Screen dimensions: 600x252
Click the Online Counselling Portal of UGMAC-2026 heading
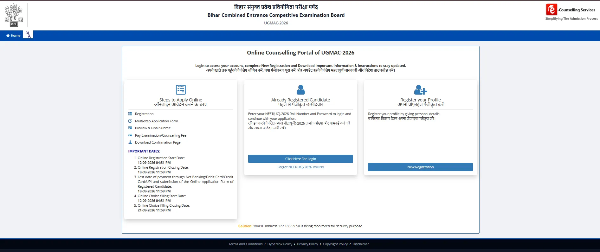point(300,53)
